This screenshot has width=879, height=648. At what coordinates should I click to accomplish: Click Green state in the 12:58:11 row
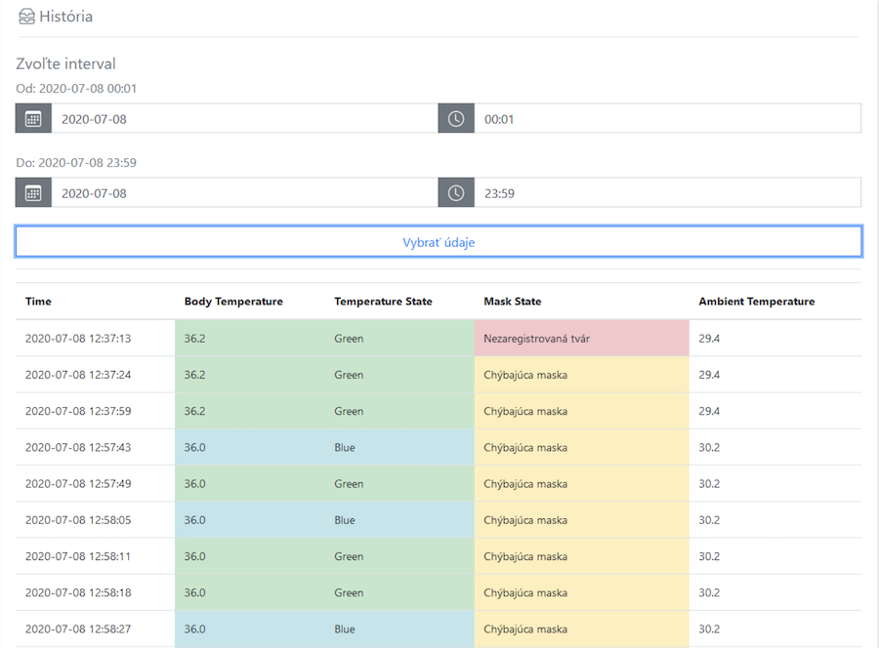click(x=349, y=556)
